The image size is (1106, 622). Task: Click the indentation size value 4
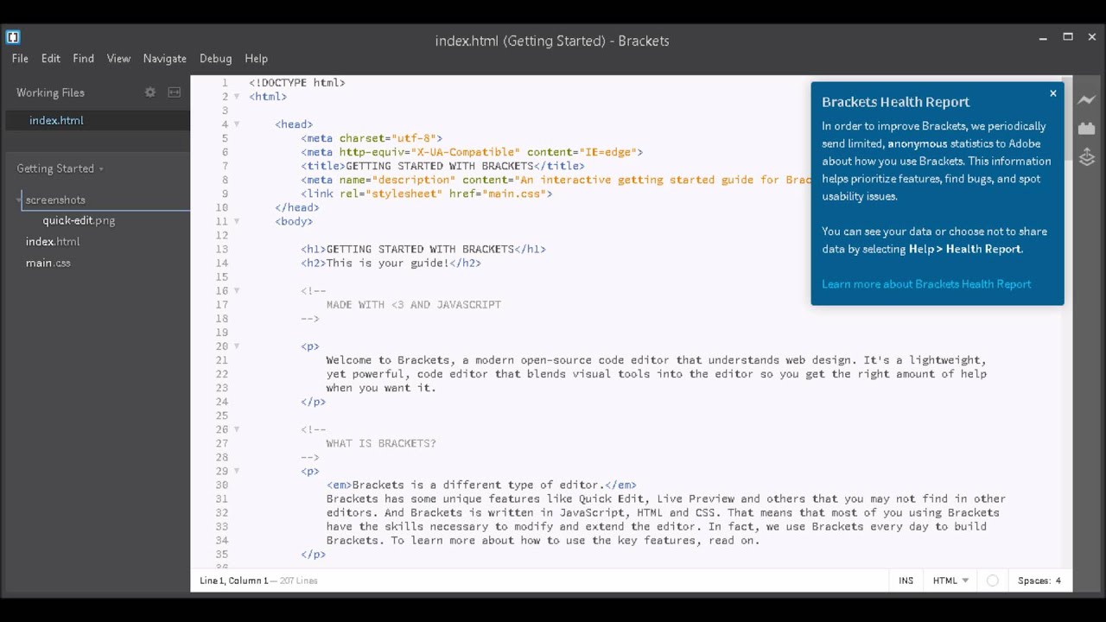coord(1058,581)
